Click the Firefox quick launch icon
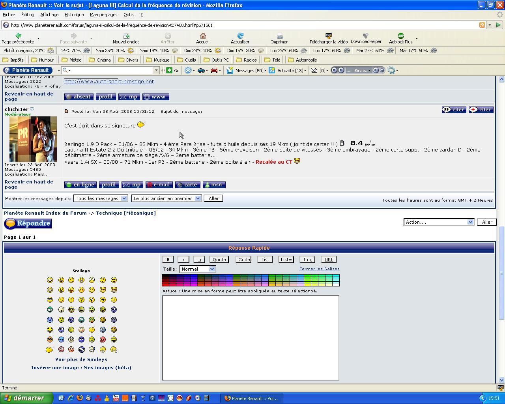 (x=79, y=398)
